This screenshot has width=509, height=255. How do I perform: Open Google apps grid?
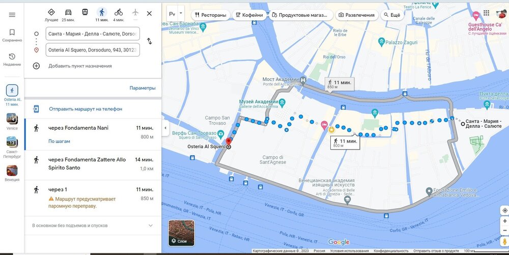coord(486,13)
